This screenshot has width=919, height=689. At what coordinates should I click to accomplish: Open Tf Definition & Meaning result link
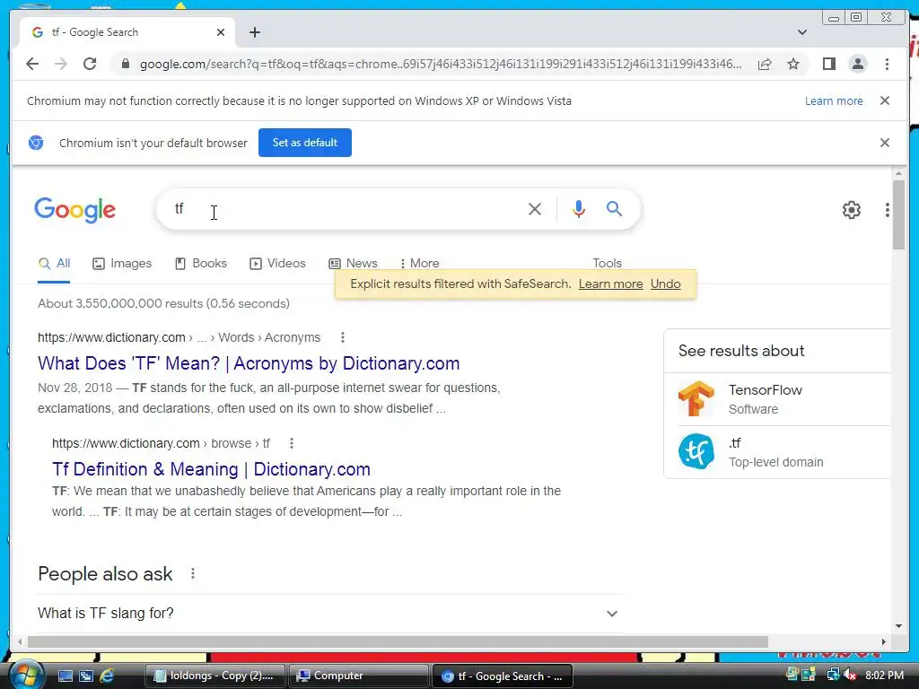[211, 469]
